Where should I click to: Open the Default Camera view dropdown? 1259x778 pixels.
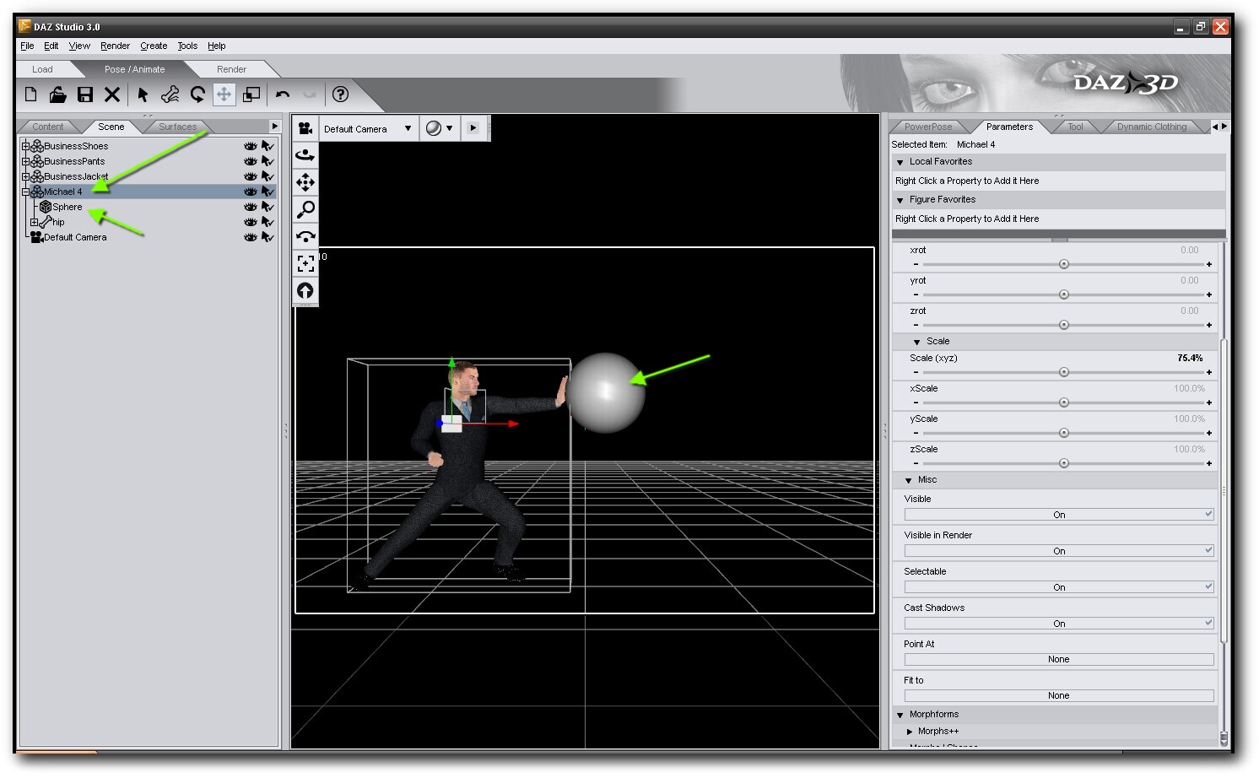click(x=367, y=129)
